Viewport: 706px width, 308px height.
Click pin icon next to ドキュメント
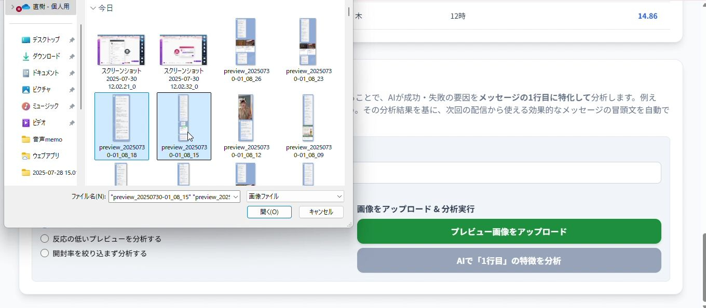pyautogui.click(x=72, y=73)
